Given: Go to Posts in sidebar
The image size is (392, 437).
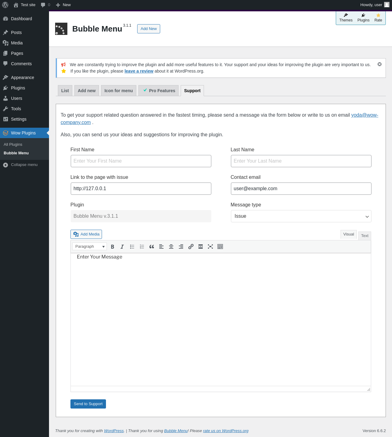Looking at the screenshot, I should [x=24, y=32].
